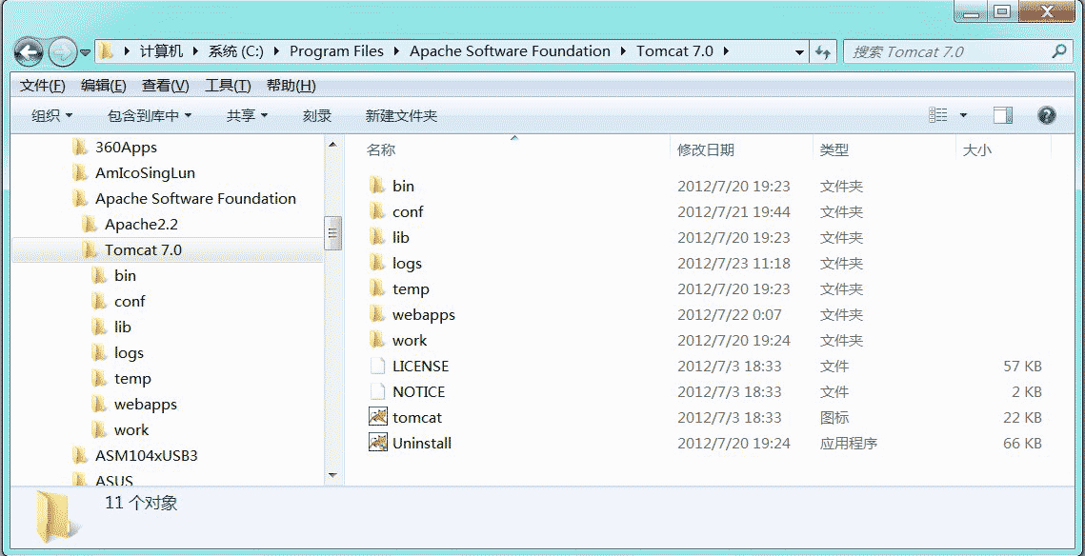Select the temp folder icon in file list
The height and width of the screenshot is (556, 1085).
coord(377,288)
